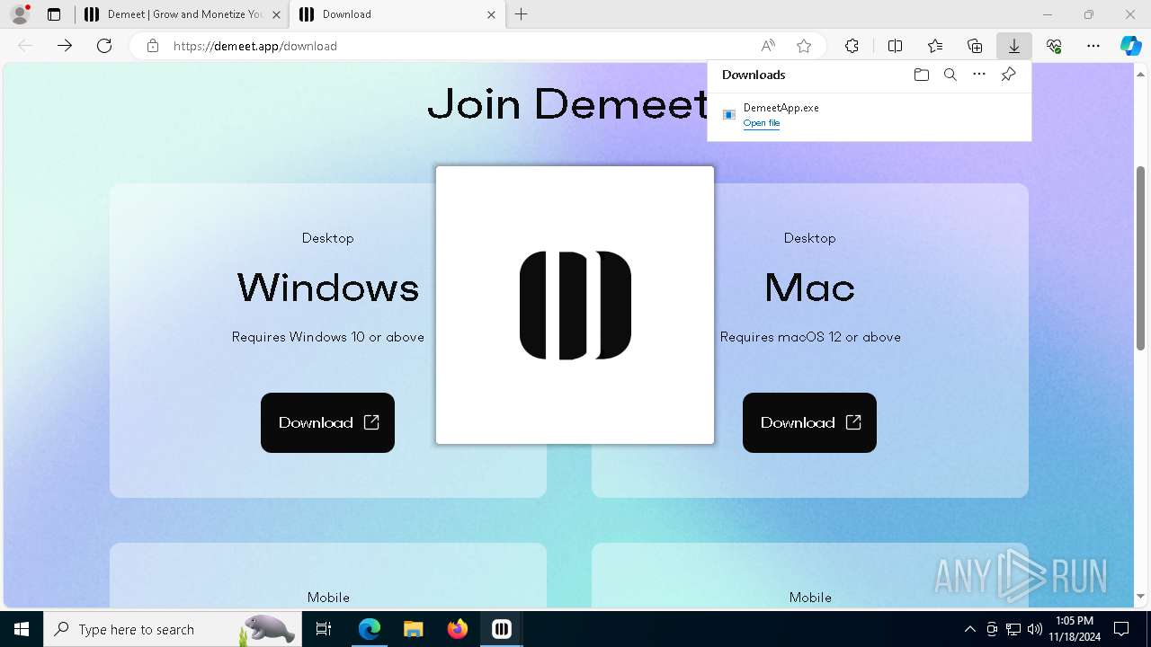Open more options in Downloads panel

pos(979,75)
